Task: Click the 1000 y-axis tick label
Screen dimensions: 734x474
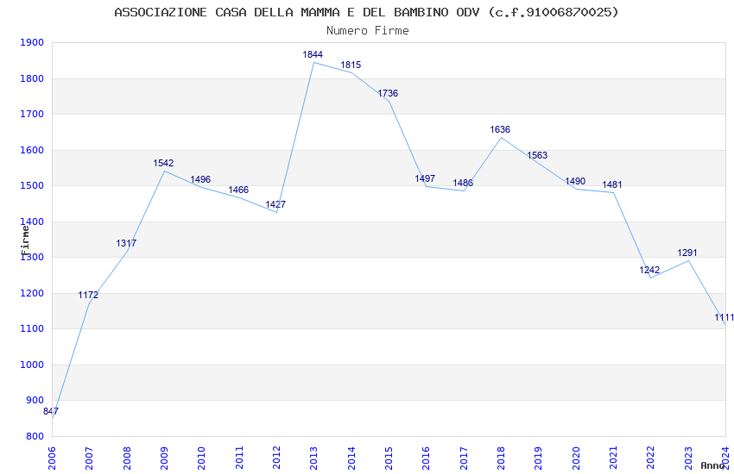Action: coord(32,365)
